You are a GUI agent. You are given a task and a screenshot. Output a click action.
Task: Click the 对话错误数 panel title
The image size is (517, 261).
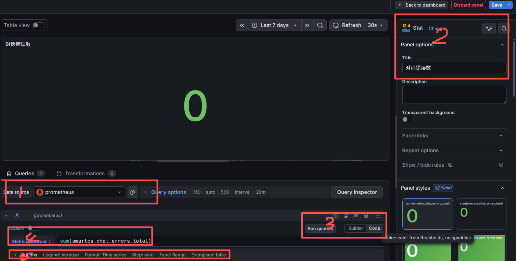pyautogui.click(x=18, y=44)
